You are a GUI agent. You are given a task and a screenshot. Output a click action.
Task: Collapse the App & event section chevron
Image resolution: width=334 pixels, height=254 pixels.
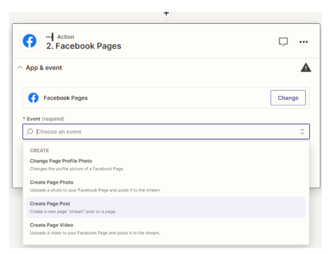[x=20, y=68]
